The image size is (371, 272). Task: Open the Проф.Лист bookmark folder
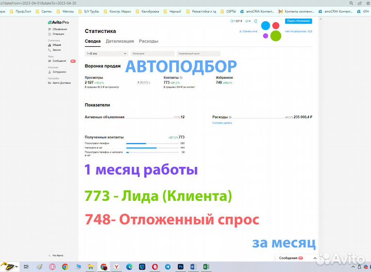[x=20, y=11]
